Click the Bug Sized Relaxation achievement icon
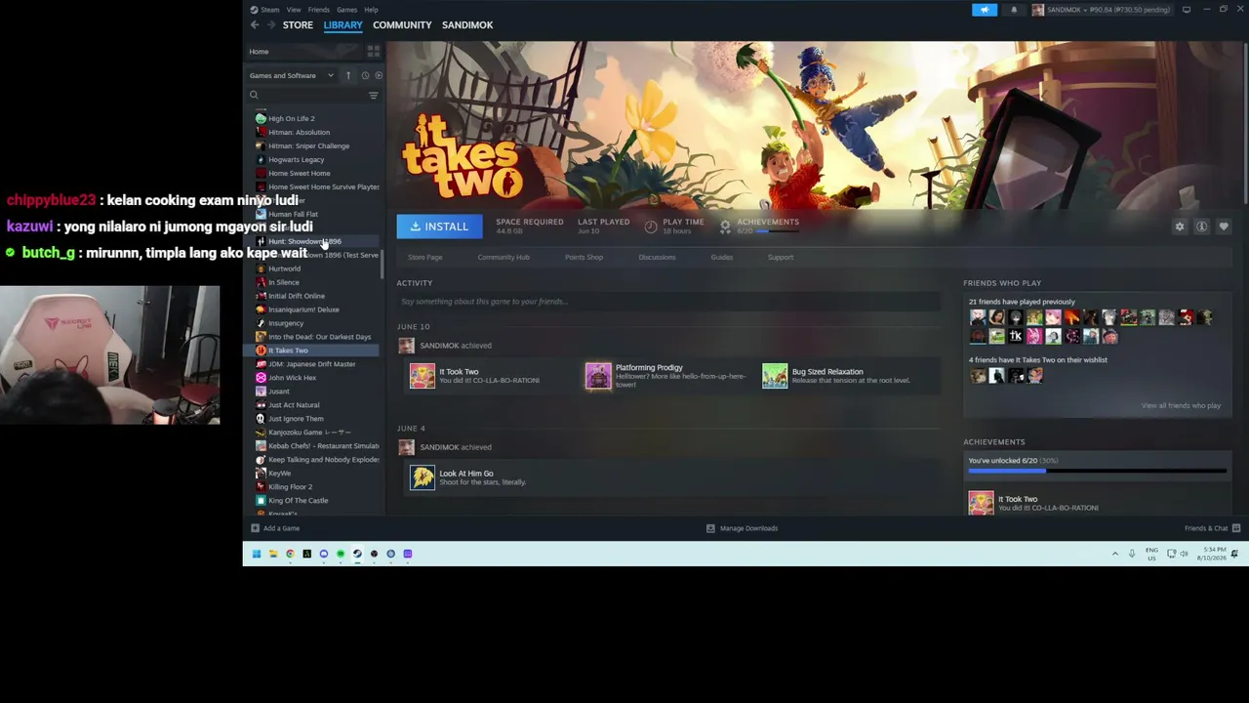Image resolution: width=1249 pixels, height=703 pixels. (x=775, y=376)
